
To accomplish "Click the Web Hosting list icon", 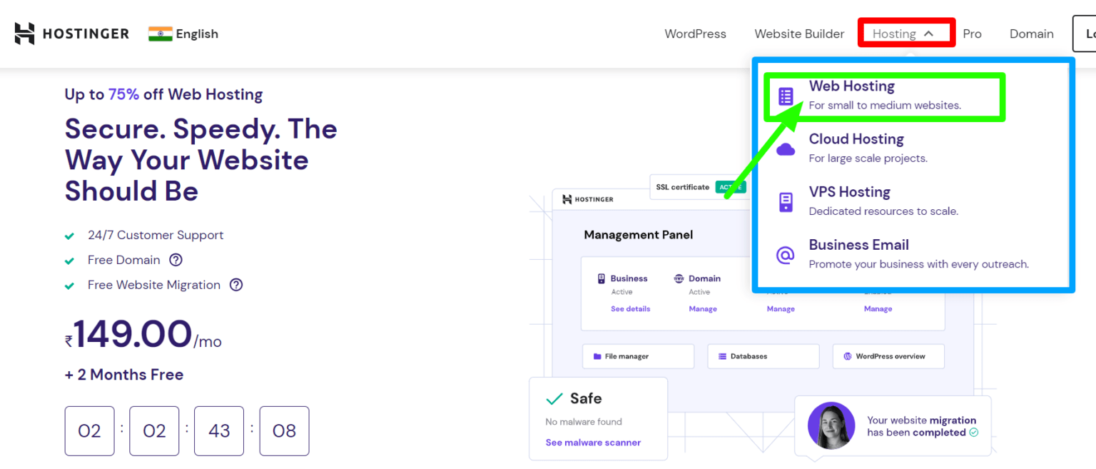I will pyautogui.click(x=786, y=93).
